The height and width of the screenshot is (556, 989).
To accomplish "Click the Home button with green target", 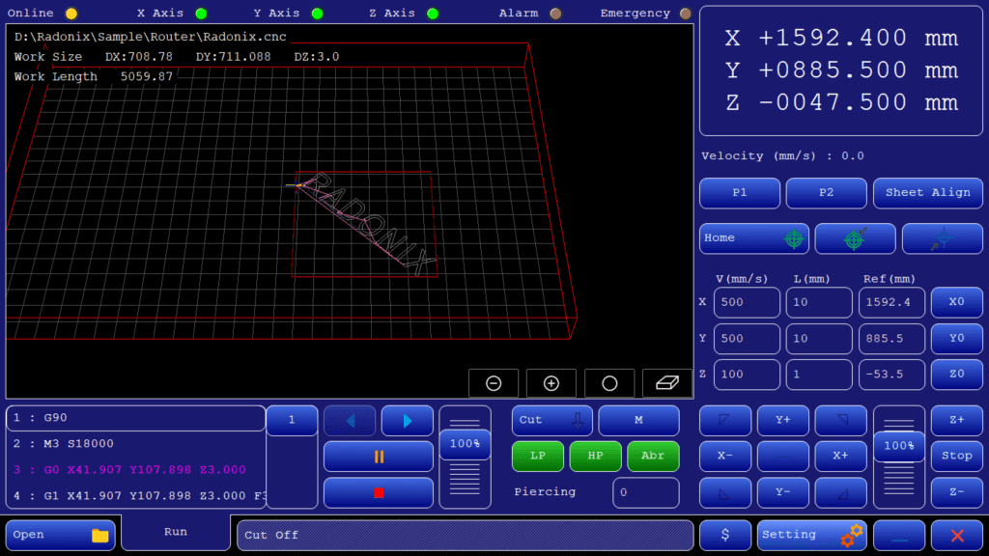I will coord(754,238).
